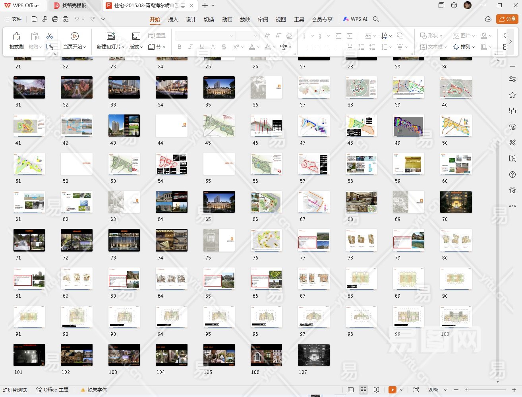Switch to reading view book icon
Image resolution: width=522 pixels, height=397 pixels.
click(x=376, y=390)
